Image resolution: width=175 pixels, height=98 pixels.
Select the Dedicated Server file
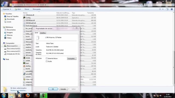point(31,26)
